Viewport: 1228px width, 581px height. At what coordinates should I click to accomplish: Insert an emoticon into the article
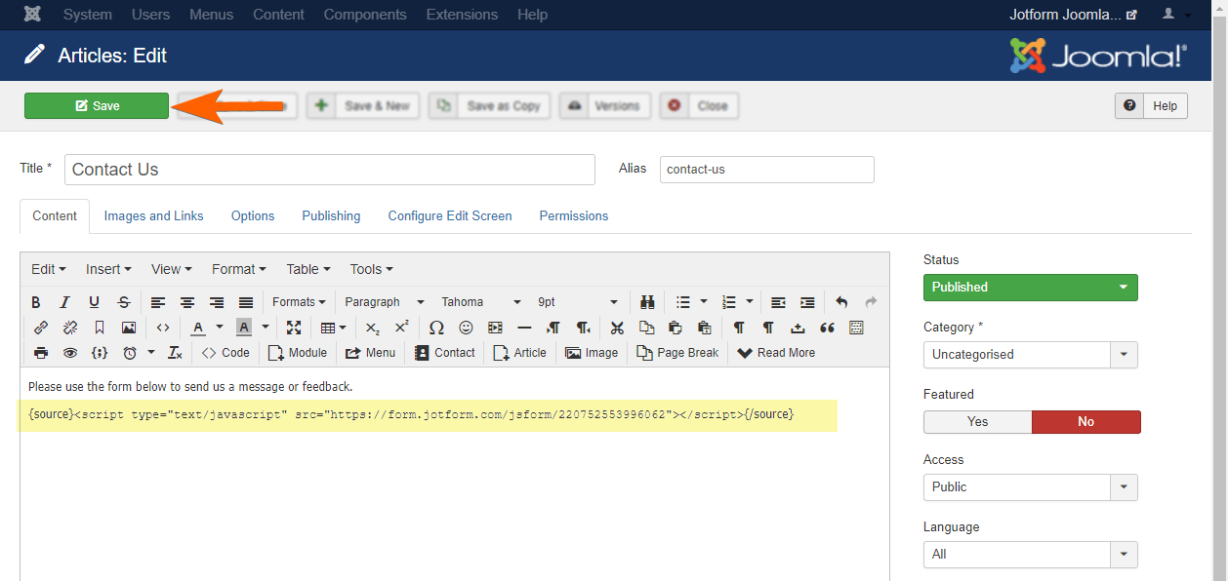[466, 328]
